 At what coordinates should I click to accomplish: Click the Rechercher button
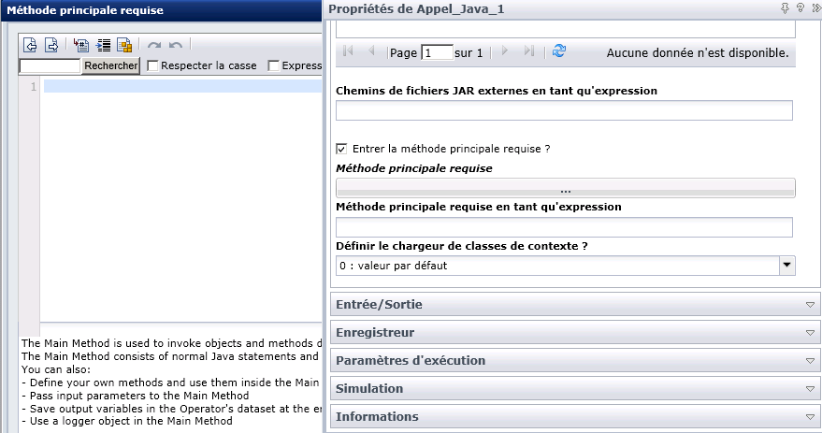110,65
